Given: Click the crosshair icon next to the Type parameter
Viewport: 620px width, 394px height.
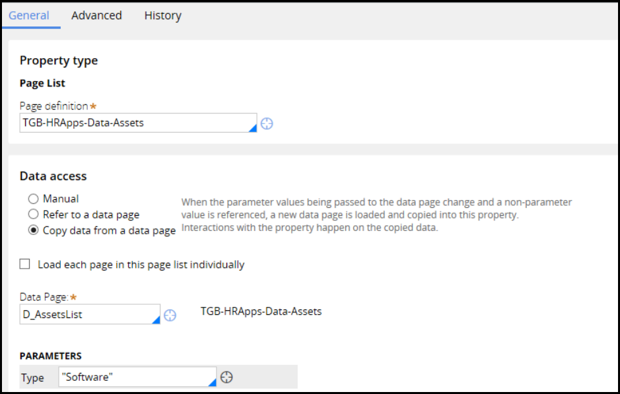Looking at the screenshot, I should tap(226, 377).
